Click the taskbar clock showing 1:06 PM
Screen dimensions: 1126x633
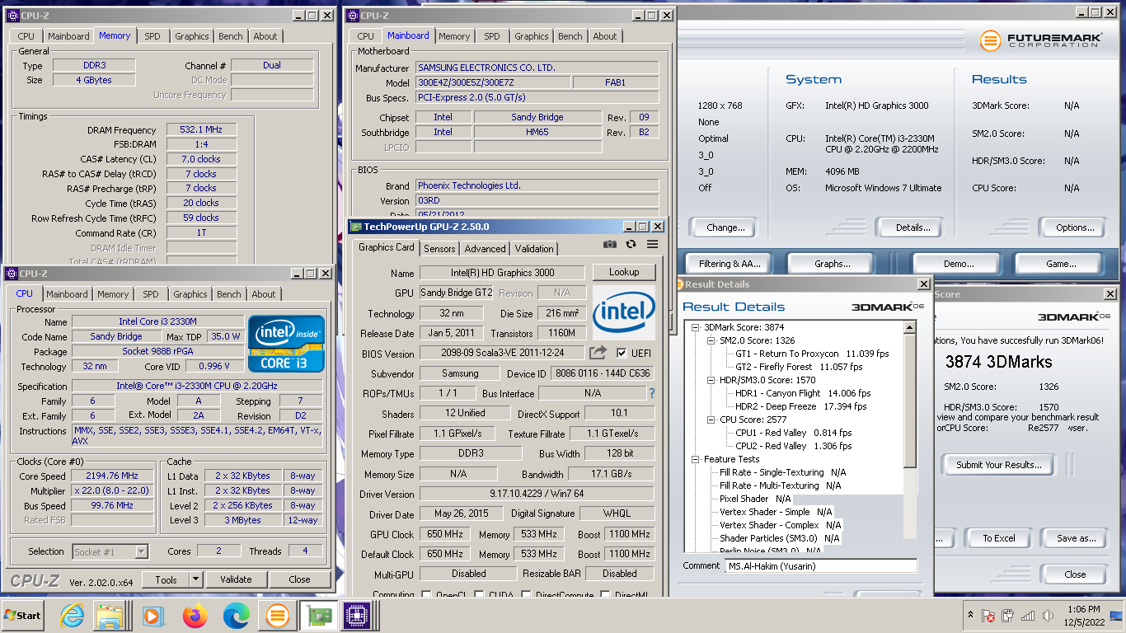coord(1083,616)
